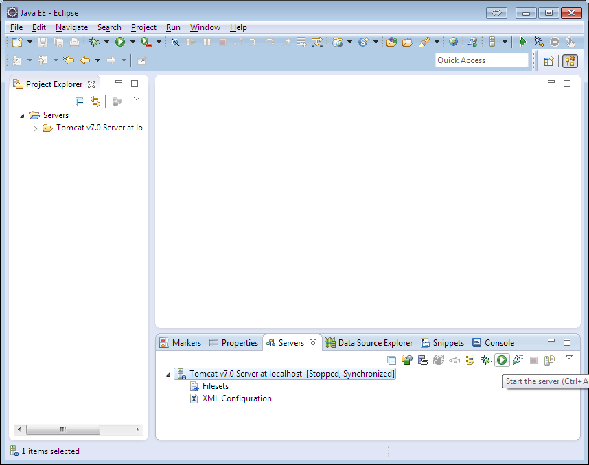Open the Help menu
This screenshot has width=589, height=465.
point(238,27)
